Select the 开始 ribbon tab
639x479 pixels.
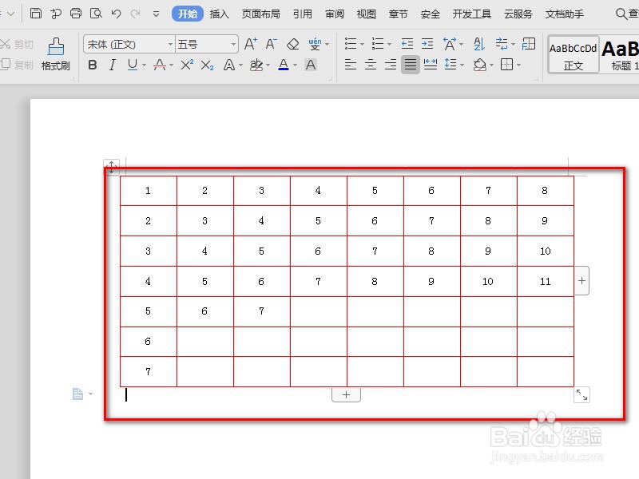(x=188, y=14)
